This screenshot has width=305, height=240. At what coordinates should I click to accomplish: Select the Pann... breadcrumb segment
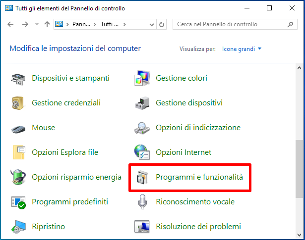[x=81, y=24]
